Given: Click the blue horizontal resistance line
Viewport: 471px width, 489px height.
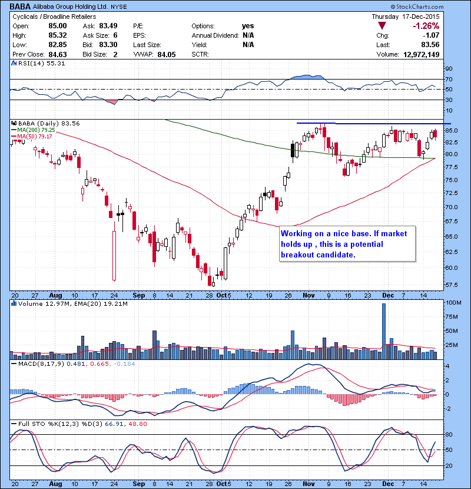Looking at the screenshot, I should 373,124.
